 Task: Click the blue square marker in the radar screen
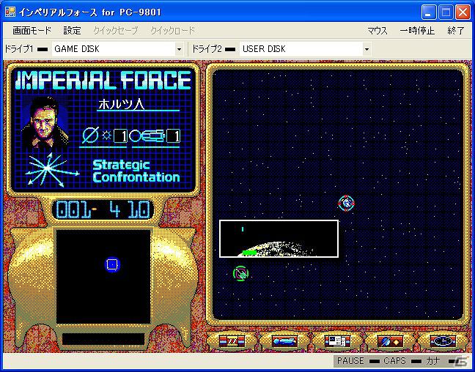(112, 264)
